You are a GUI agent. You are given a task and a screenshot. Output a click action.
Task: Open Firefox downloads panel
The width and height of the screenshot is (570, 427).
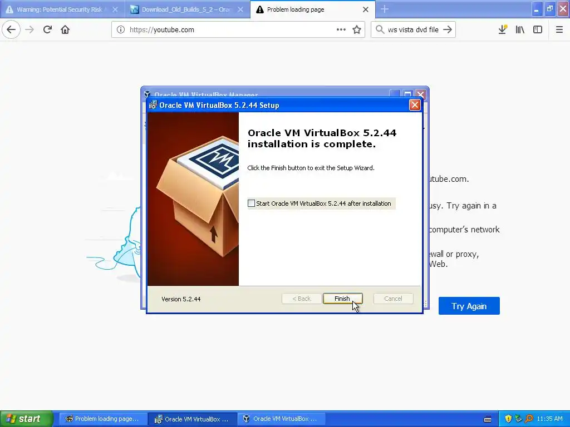click(503, 29)
